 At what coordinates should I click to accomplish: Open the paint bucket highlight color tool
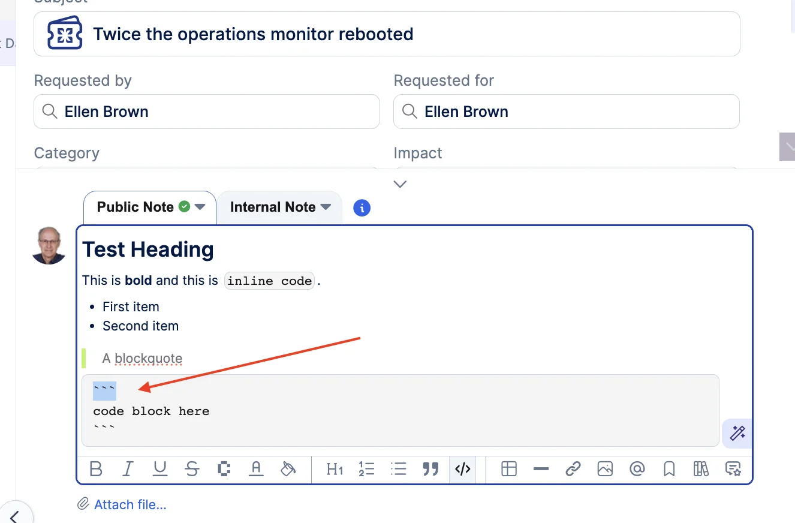pos(288,468)
